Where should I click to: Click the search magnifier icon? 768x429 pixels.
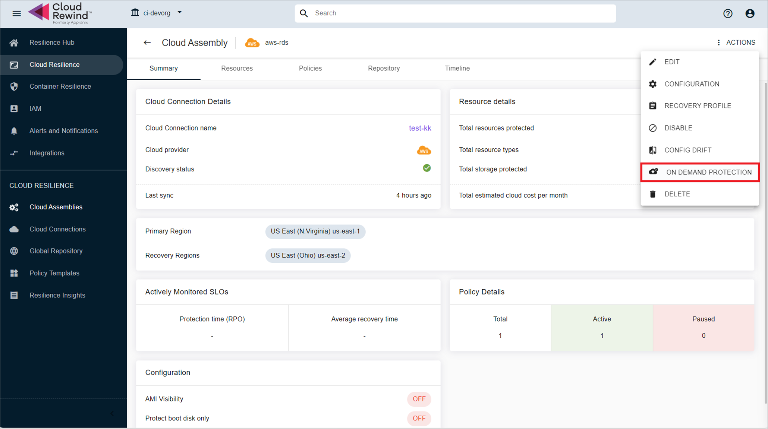click(304, 13)
